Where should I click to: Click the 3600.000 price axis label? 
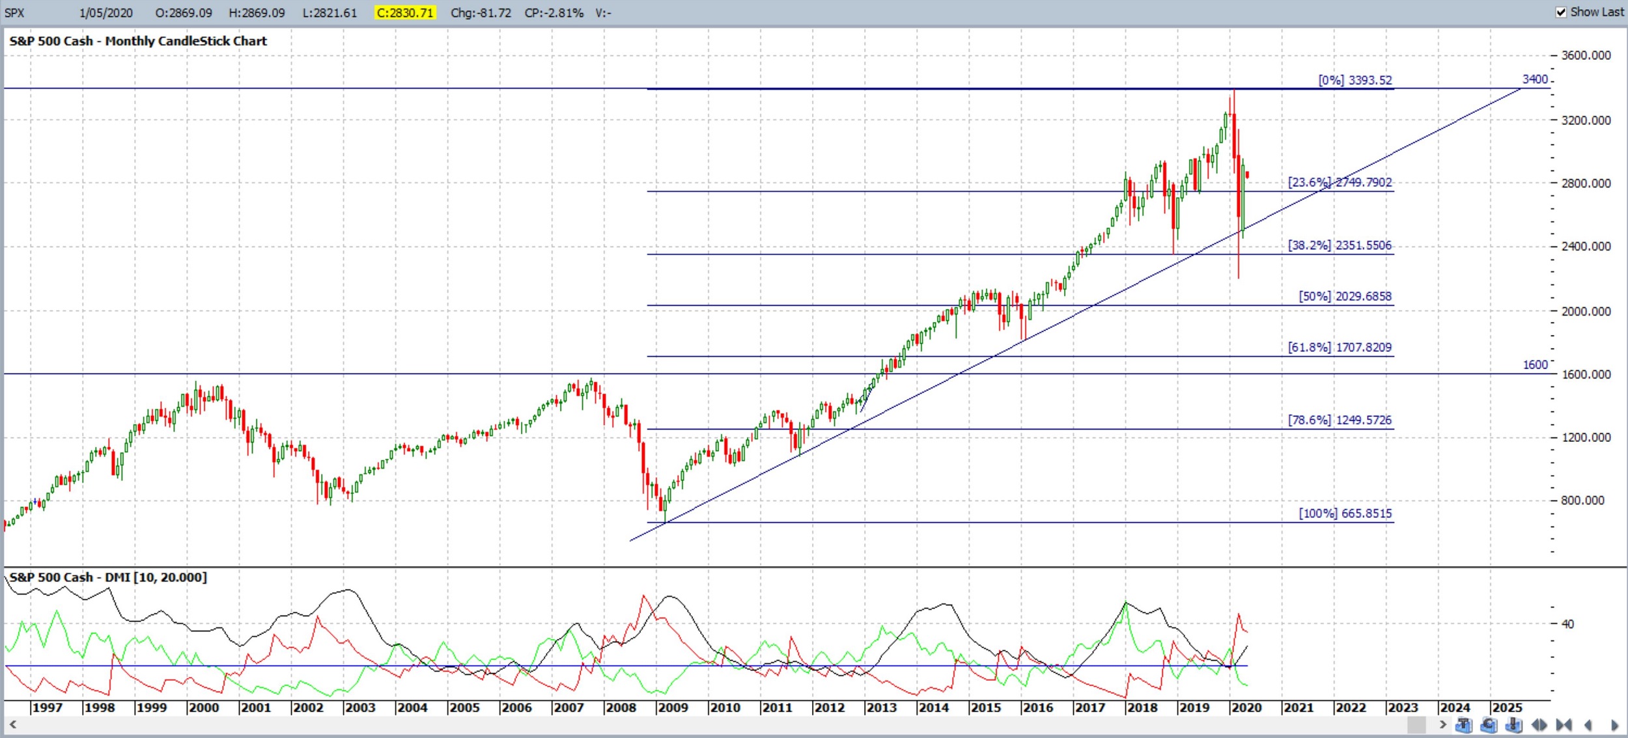pyautogui.click(x=1586, y=55)
